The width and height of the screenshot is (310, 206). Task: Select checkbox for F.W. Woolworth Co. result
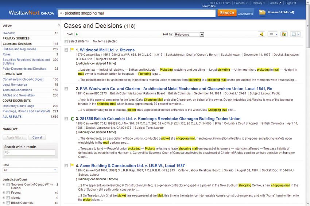click(66, 89)
